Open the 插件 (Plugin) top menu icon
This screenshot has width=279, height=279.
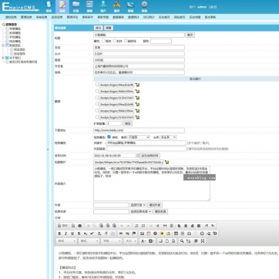tap(117, 6)
